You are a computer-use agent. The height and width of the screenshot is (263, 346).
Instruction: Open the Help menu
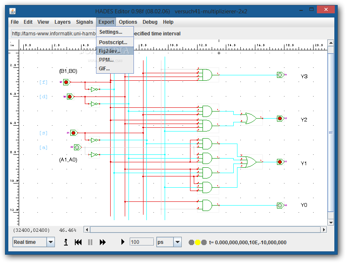click(x=168, y=22)
